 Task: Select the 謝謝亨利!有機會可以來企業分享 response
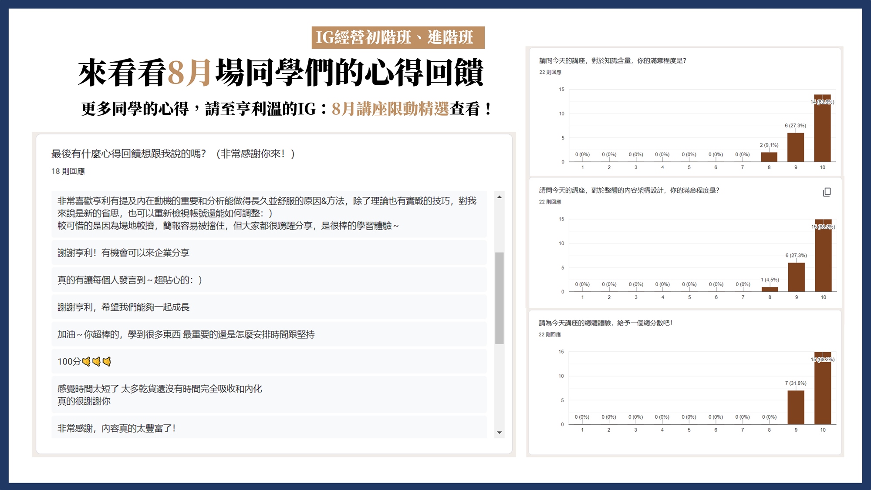pos(123,253)
